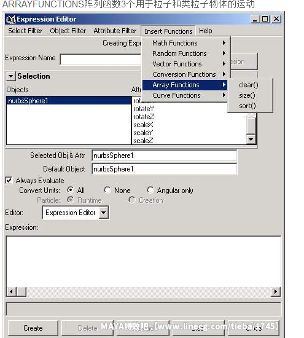Image resolution: width=304 pixels, height=338 pixels.
Task: Expand the Random Functions submenu
Action: click(x=185, y=53)
